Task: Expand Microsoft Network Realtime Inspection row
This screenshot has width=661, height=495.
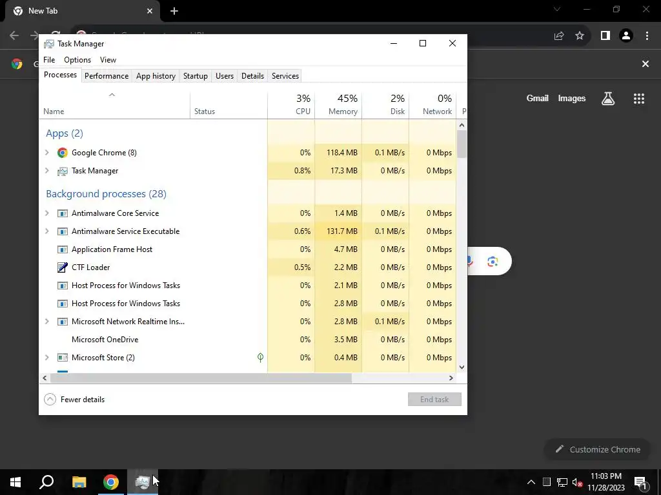Action: pos(46,321)
